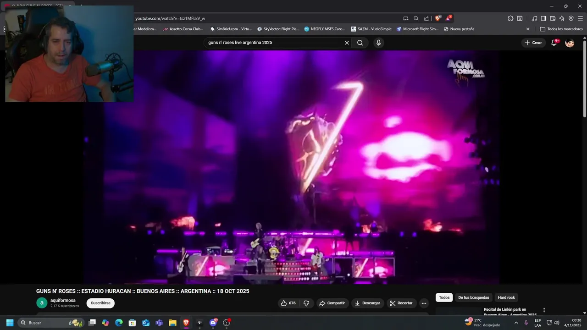Viewport: 587px width, 330px height.
Task: Click the browser address bar URL
Action: [x=170, y=18]
